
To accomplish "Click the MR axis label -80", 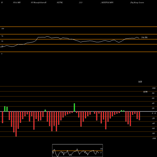I will [x=153, y=133].
